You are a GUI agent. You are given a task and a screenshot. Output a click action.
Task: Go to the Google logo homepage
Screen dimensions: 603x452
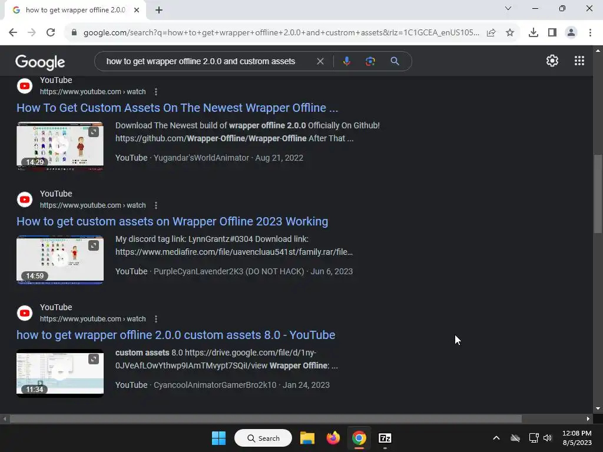coord(40,62)
